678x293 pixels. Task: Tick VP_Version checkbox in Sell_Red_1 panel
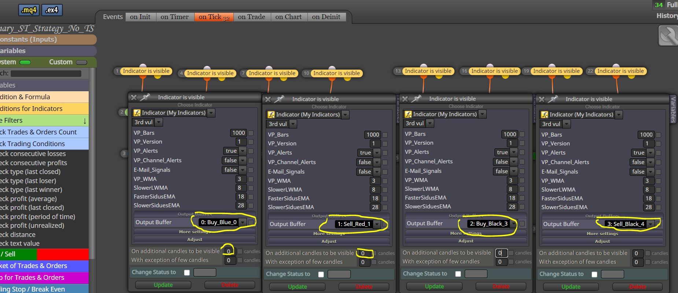[x=385, y=144]
